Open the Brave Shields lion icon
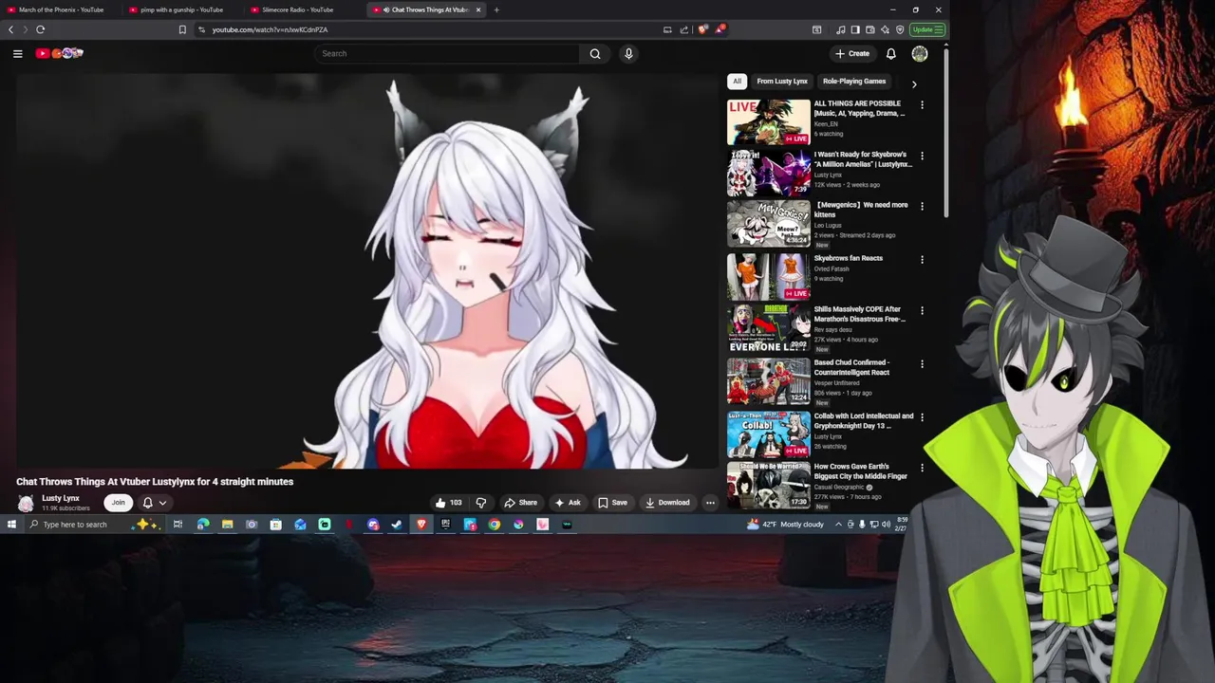 [702, 29]
